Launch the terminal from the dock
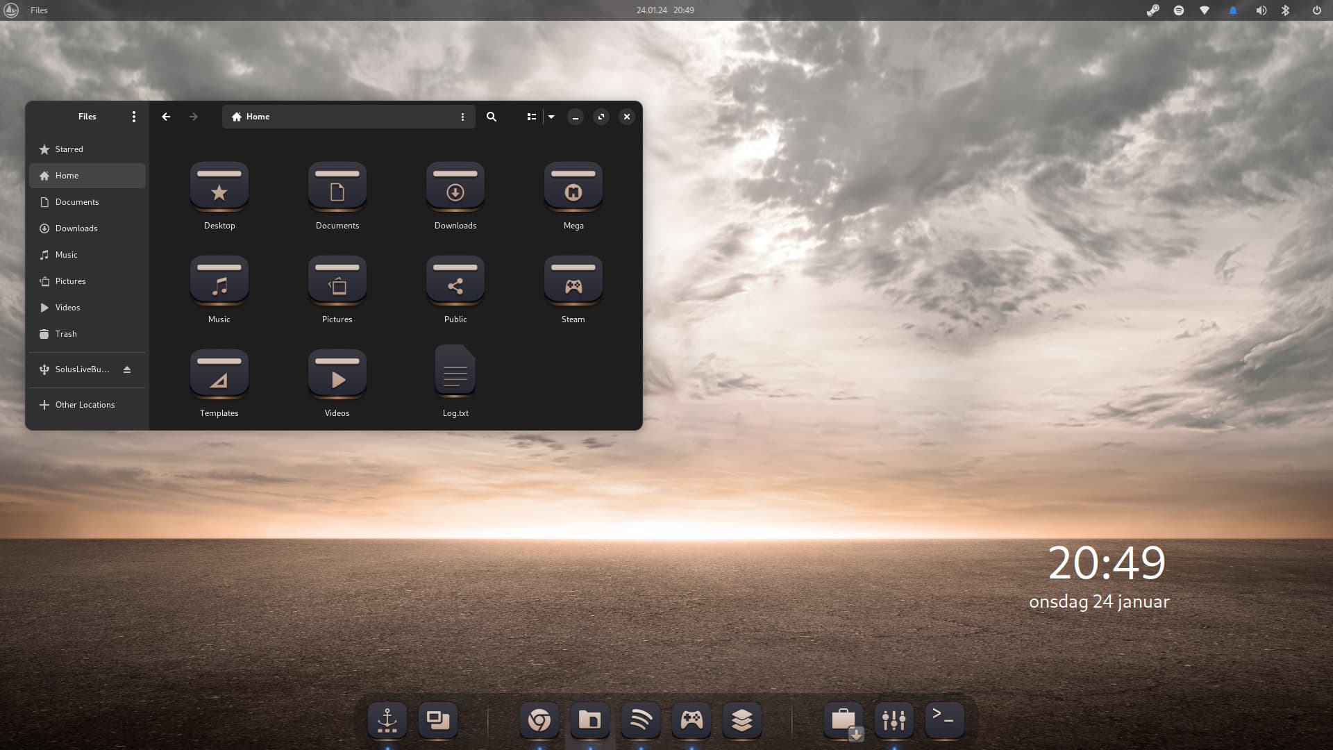The image size is (1333, 750). (945, 720)
